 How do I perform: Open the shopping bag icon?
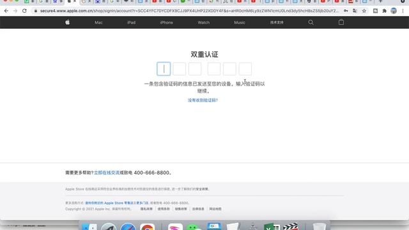tap(341, 22)
